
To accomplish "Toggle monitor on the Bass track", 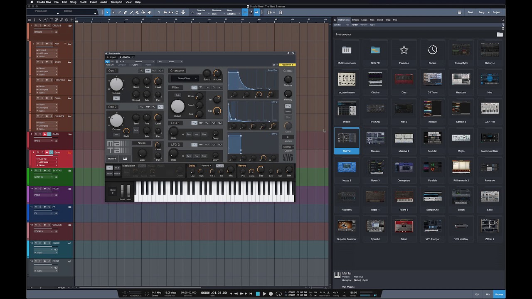I will tap(51, 152).
